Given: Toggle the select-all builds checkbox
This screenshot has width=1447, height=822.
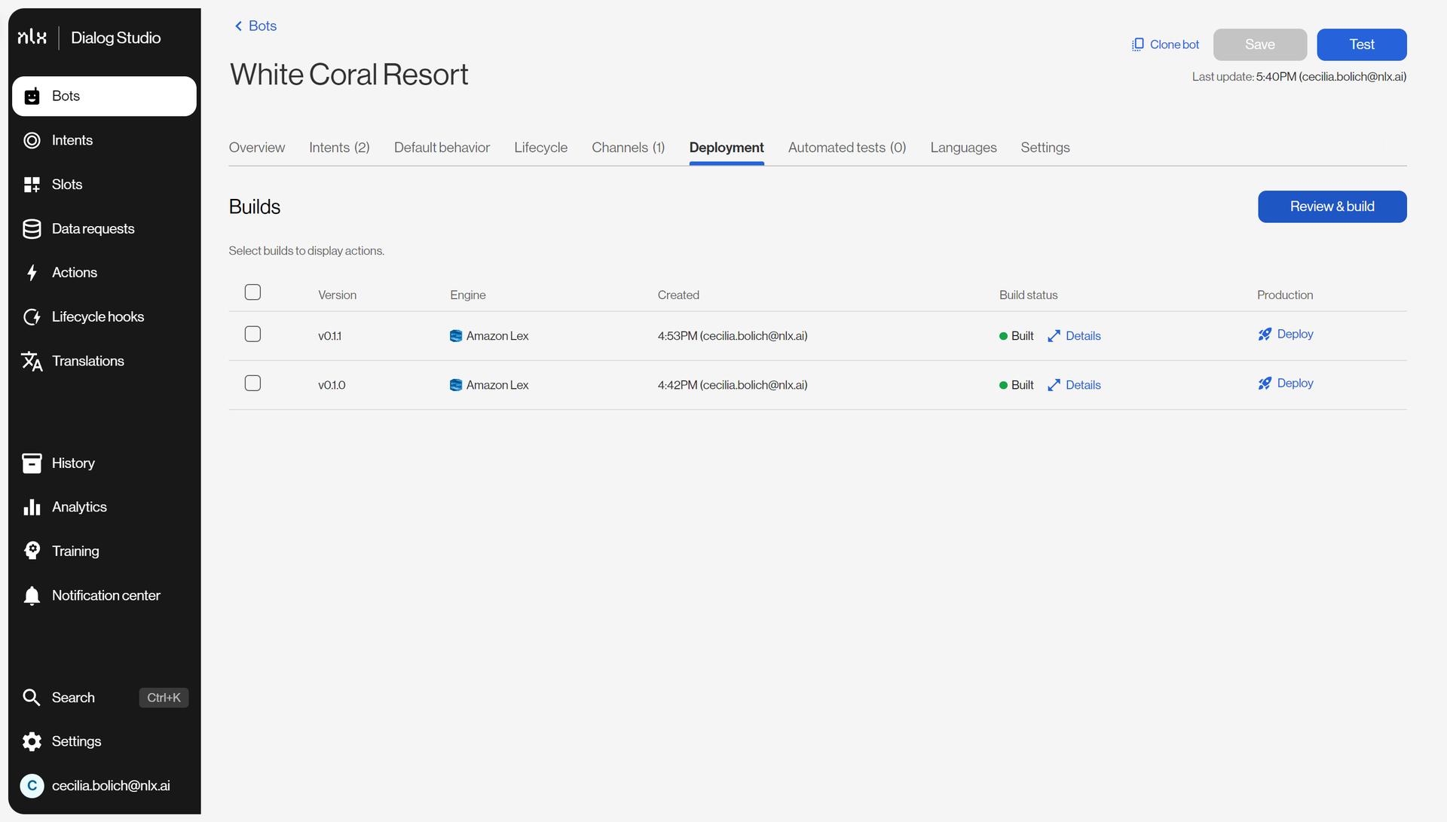Looking at the screenshot, I should pos(252,292).
